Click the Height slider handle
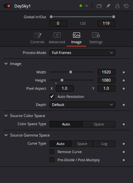The width and height of the screenshot is (133, 183). point(62,80)
